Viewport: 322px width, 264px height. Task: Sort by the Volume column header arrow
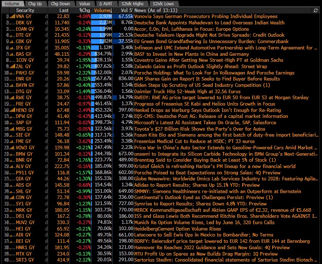click(x=111, y=11)
